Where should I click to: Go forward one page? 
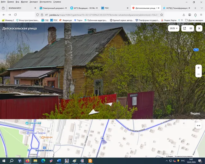(x=10, y=15)
